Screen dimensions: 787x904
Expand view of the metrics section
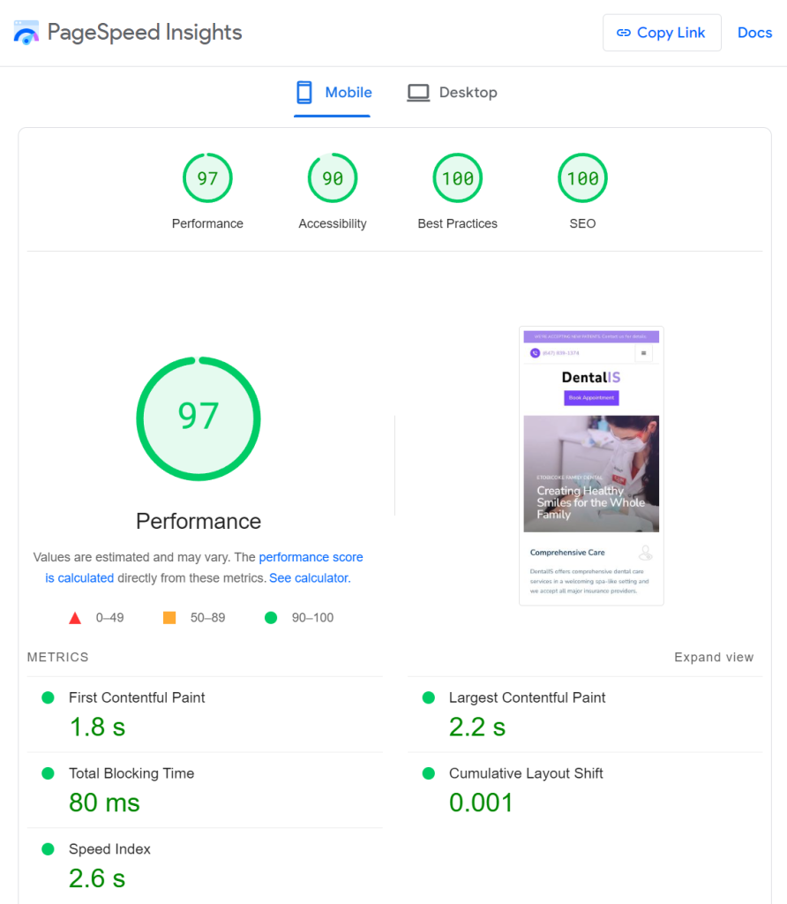point(714,657)
